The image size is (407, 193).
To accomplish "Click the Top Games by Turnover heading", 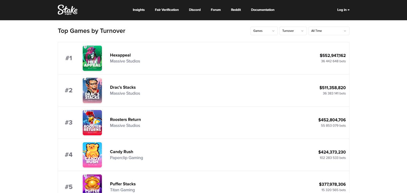I will [92, 31].
